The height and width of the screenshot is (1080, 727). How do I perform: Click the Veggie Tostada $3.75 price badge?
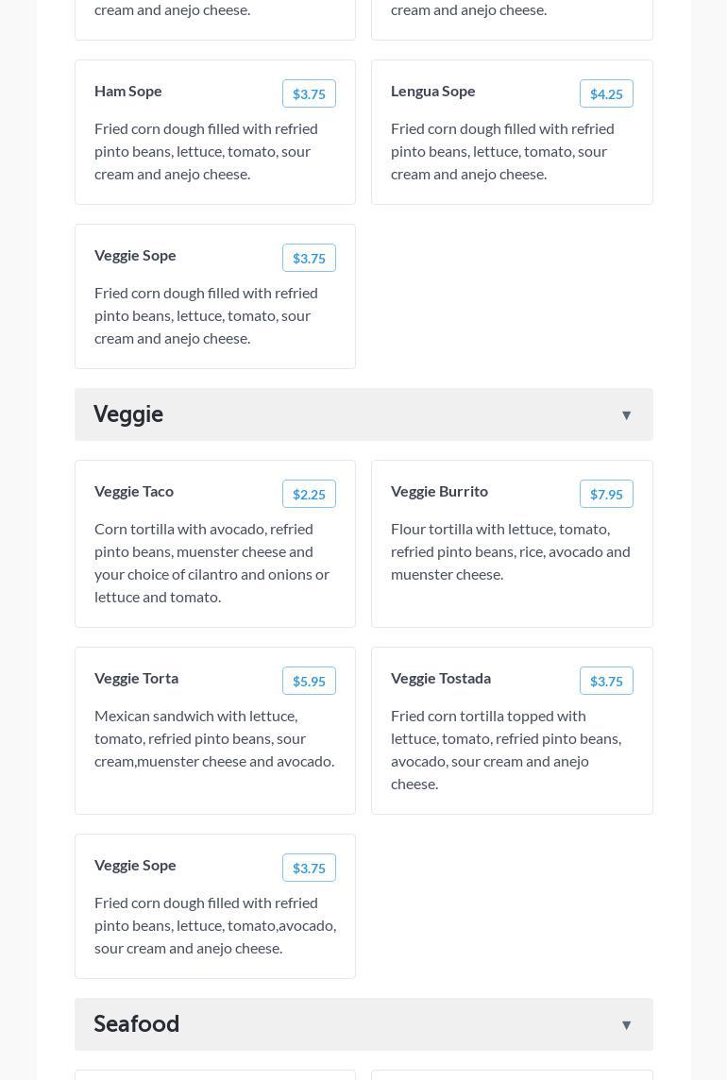click(606, 681)
